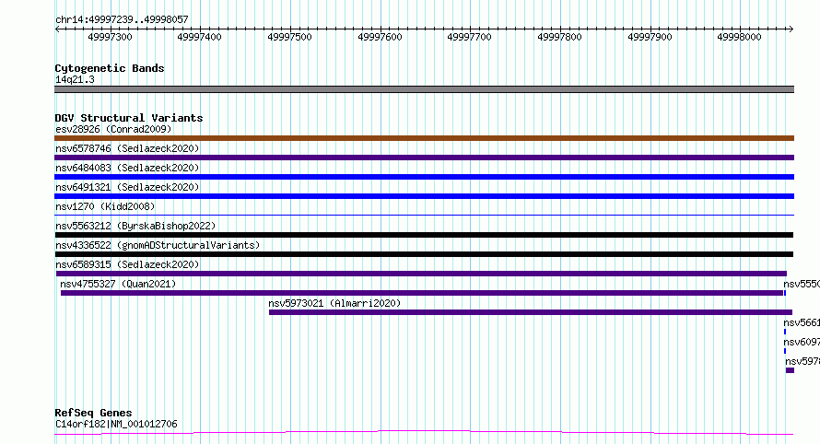Image resolution: width=820 pixels, height=444 pixels.
Task: Select the brown esv28926 variant bar
Action: pyautogui.click(x=424, y=138)
